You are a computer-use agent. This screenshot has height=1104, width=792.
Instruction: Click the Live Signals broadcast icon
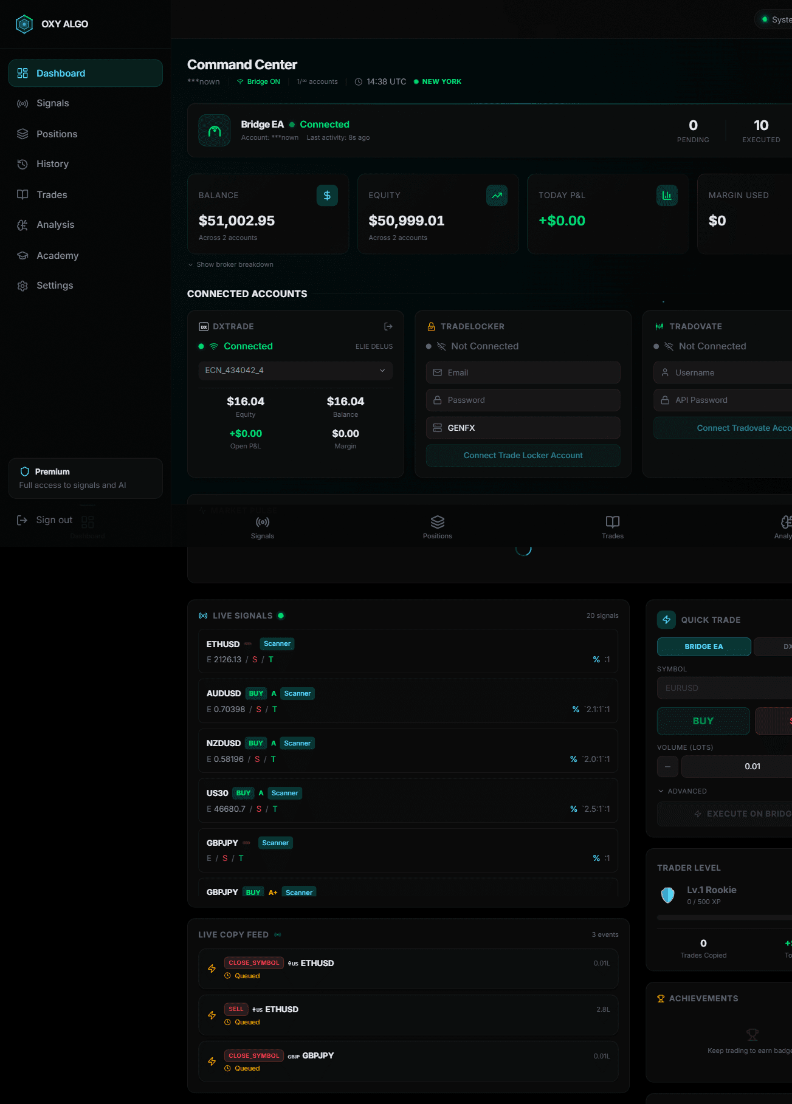click(203, 615)
